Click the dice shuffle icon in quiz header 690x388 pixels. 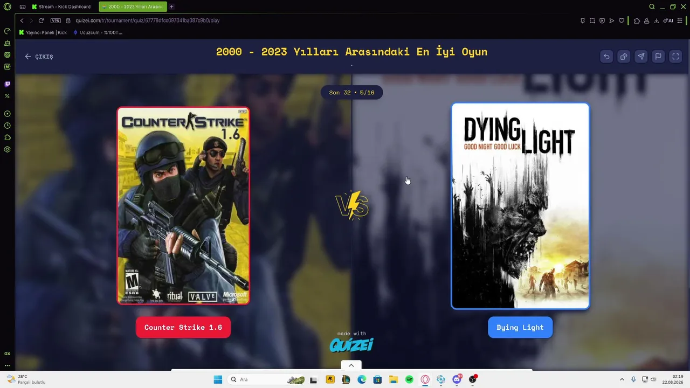(x=624, y=57)
